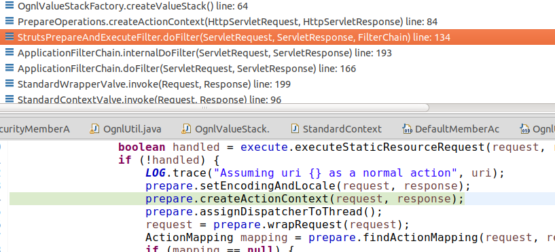Select StandardContextValve.invoke line 96 frame
Image resolution: width=555 pixels, height=252 pixels.
[x=149, y=99]
